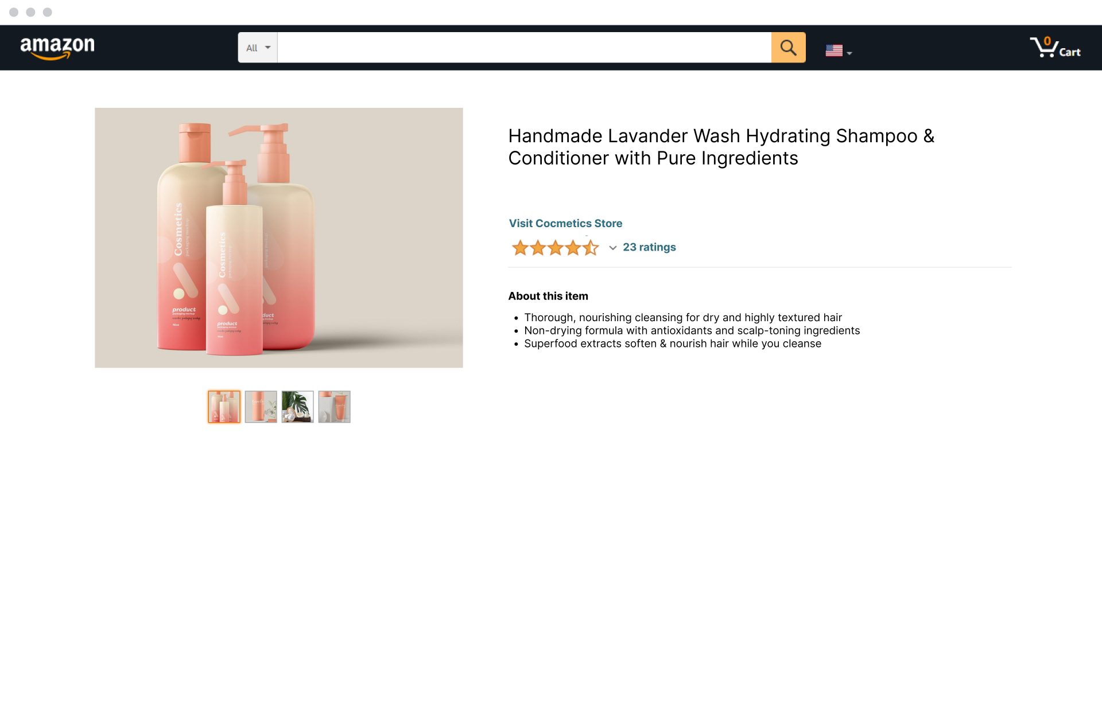Click the cart item count number
The image size is (1102, 702).
pos(1047,41)
